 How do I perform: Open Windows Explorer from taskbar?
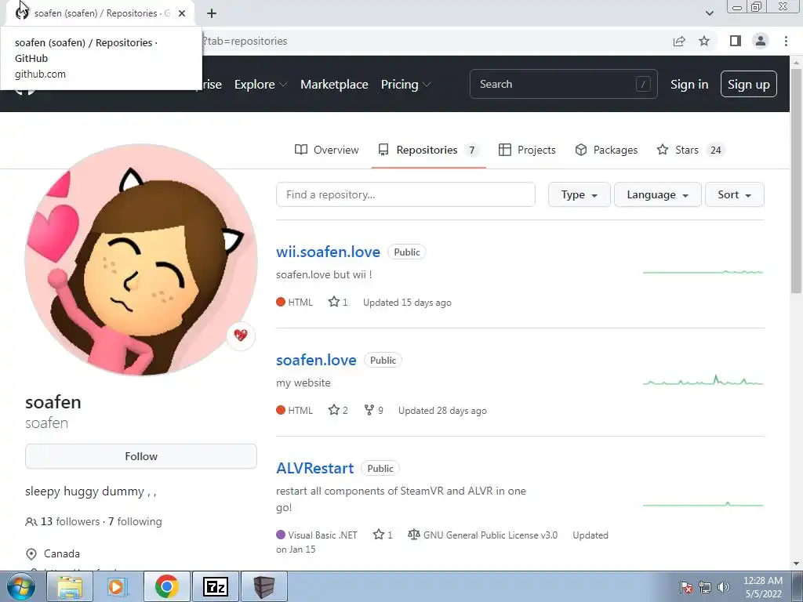click(70, 586)
